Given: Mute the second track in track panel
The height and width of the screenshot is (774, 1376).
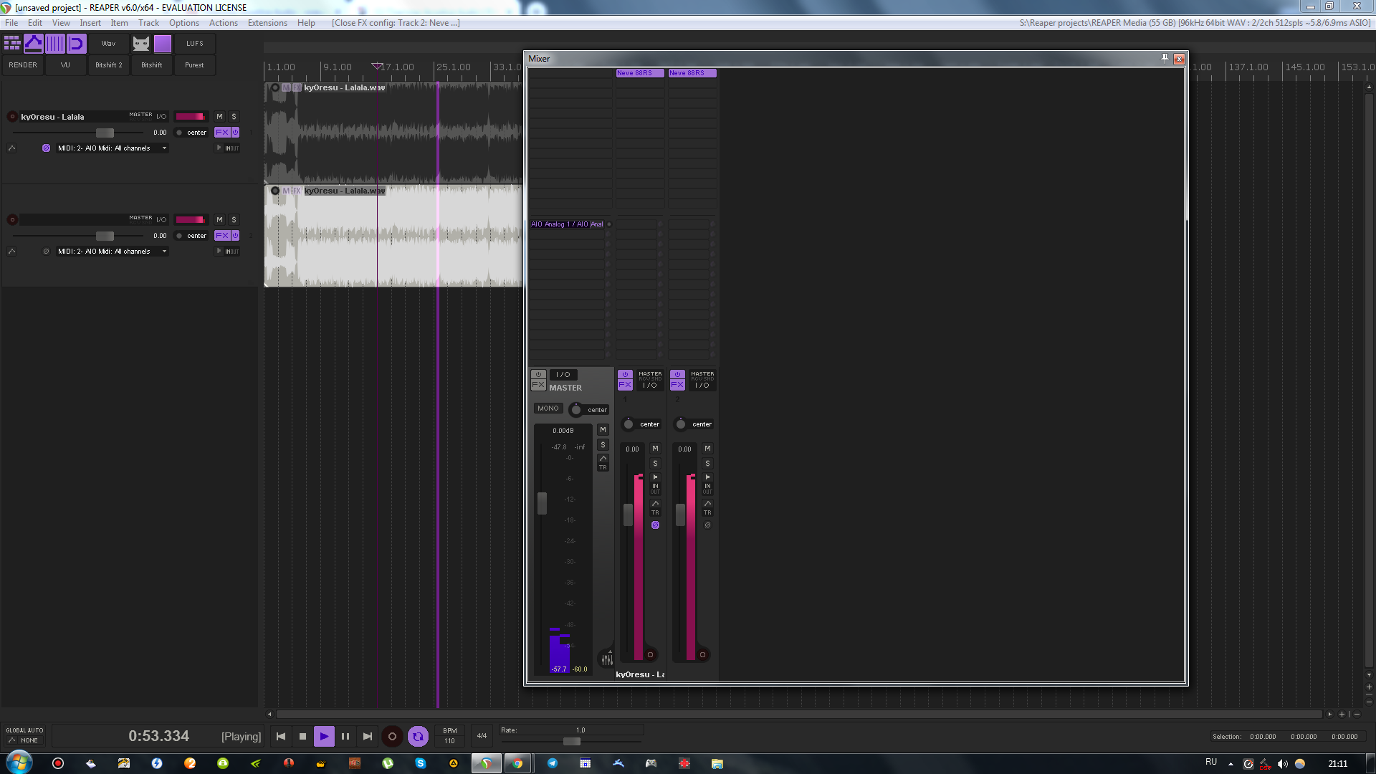Looking at the screenshot, I should coord(219,220).
